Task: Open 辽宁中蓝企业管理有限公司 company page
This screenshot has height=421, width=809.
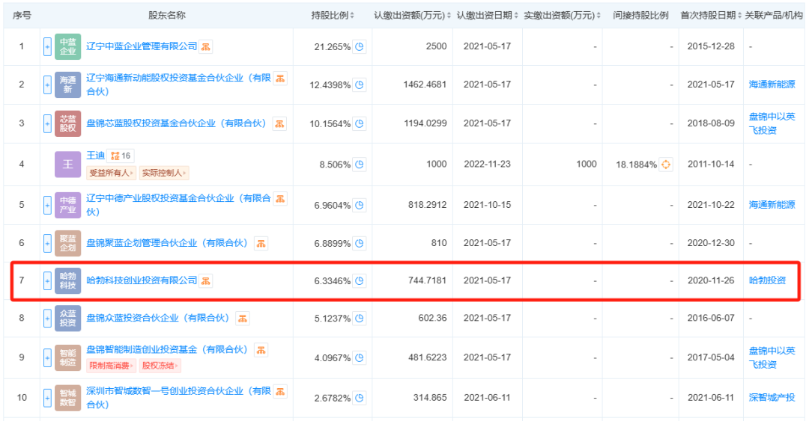Action: 142,46
